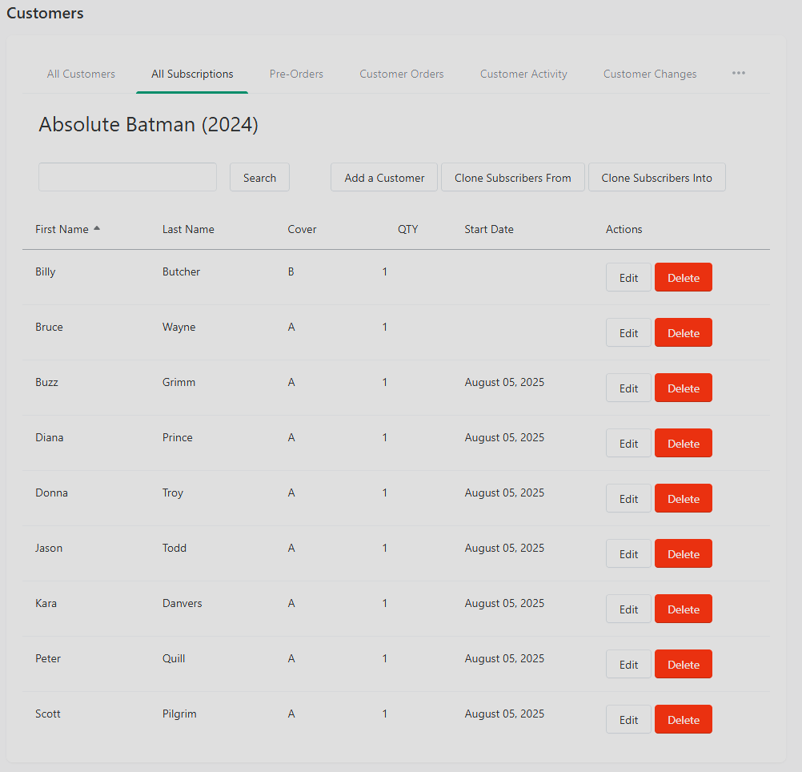Click the last name Pilgrim
The width and height of the screenshot is (802, 772).
[179, 714]
